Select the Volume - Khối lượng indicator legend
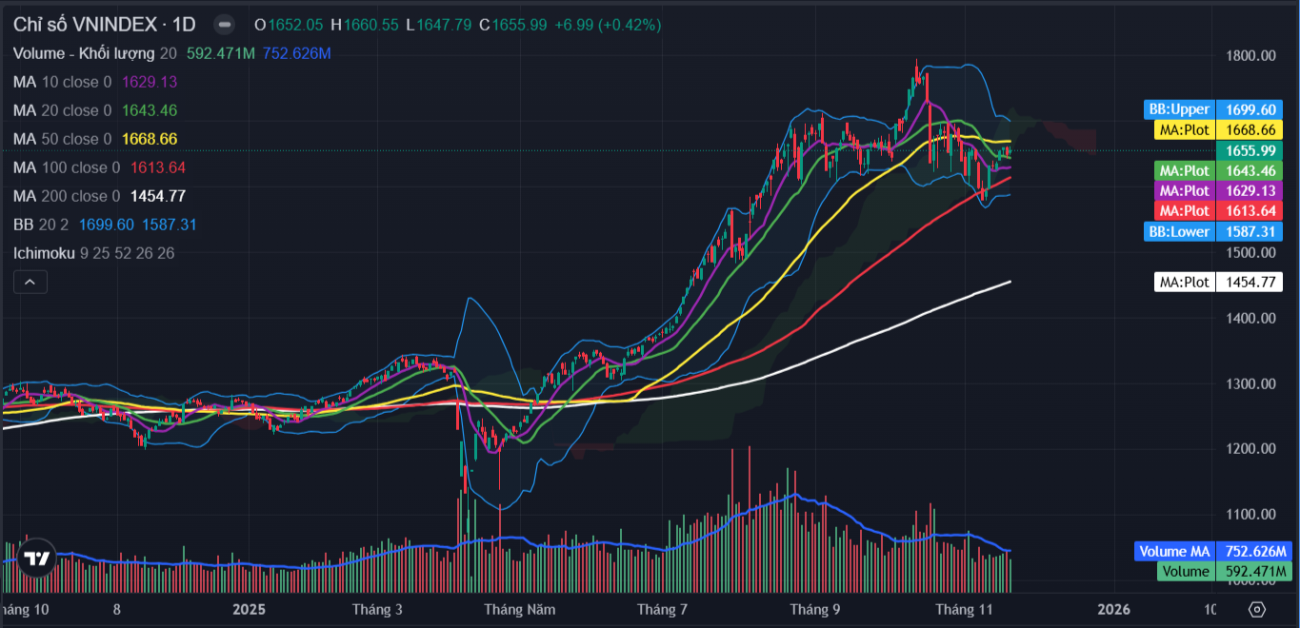Viewport: 1300px width, 628px height. 84,53
